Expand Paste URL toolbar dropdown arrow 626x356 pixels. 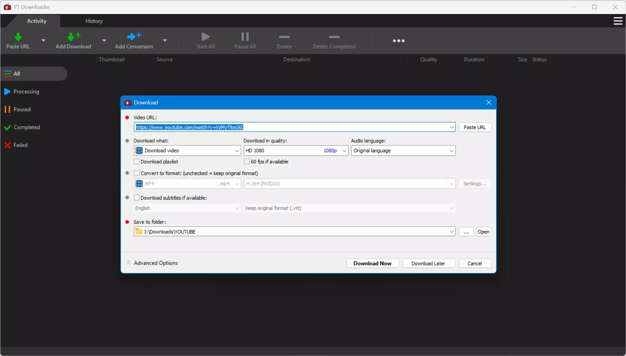tap(43, 40)
